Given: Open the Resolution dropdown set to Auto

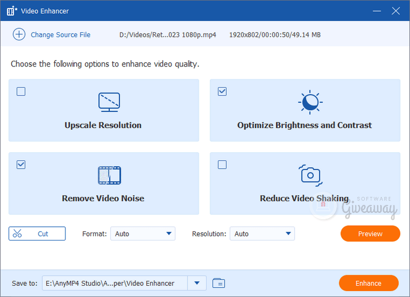Looking at the screenshot, I should tap(263, 234).
